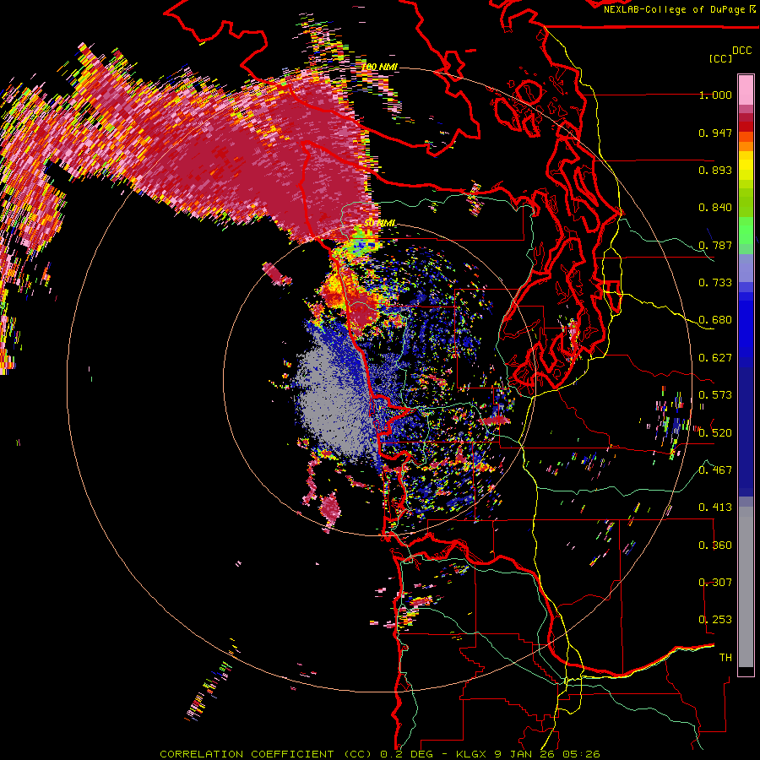Click the DCC label above color bar
Viewport: 760px width, 760px height.
(x=741, y=51)
